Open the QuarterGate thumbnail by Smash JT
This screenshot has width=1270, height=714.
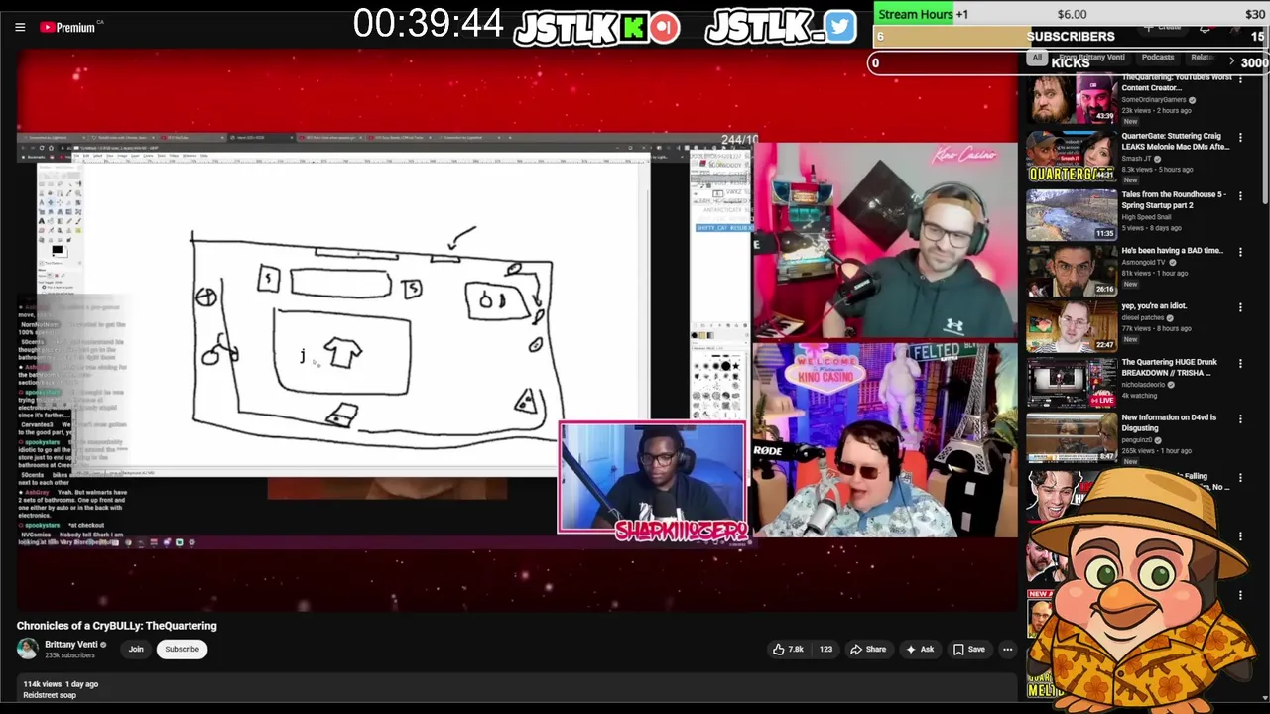[x=1071, y=157]
